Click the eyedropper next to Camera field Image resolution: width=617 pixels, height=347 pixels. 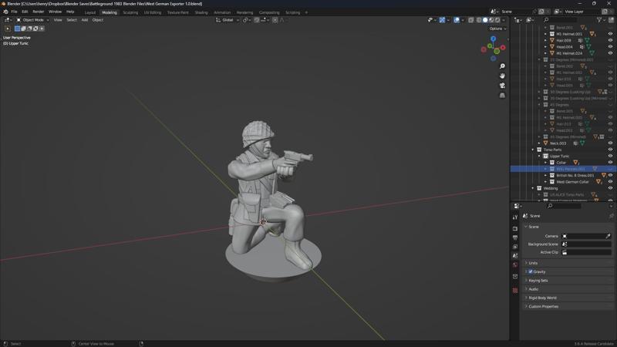608,236
